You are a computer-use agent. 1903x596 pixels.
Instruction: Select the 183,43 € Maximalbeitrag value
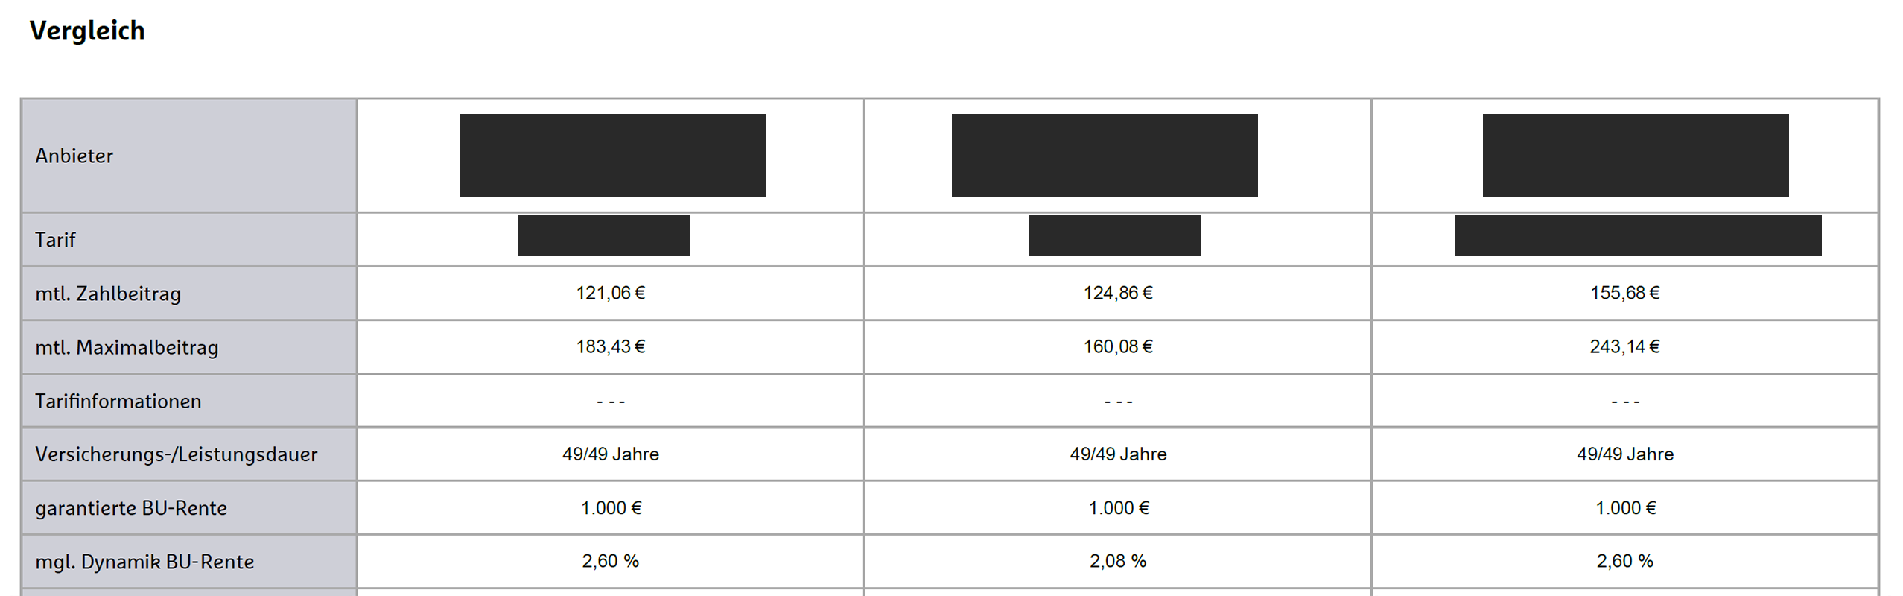coord(610,346)
